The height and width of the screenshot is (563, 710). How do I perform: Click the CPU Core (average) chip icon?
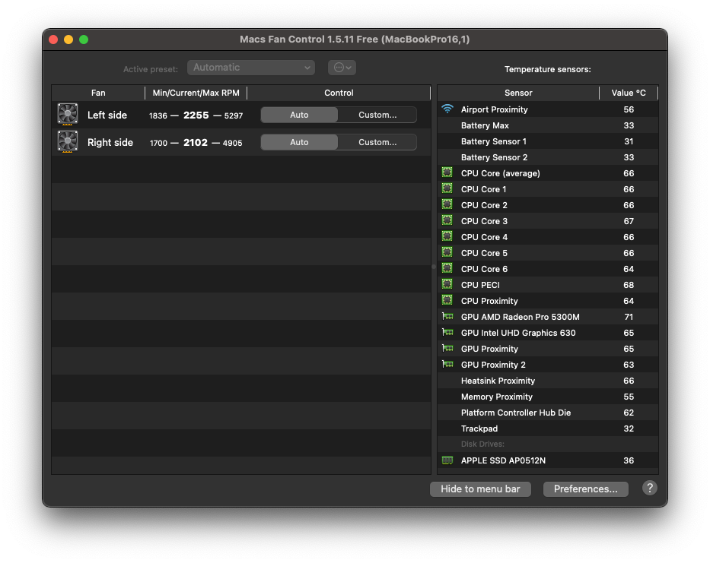[x=447, y=172]
